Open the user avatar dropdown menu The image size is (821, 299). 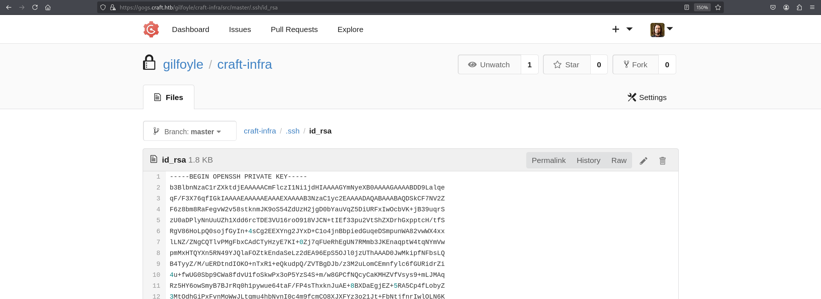pyautogui.click(x=661, y=29)
